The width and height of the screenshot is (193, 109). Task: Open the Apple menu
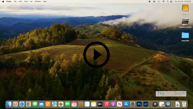[x=3, y=1]
